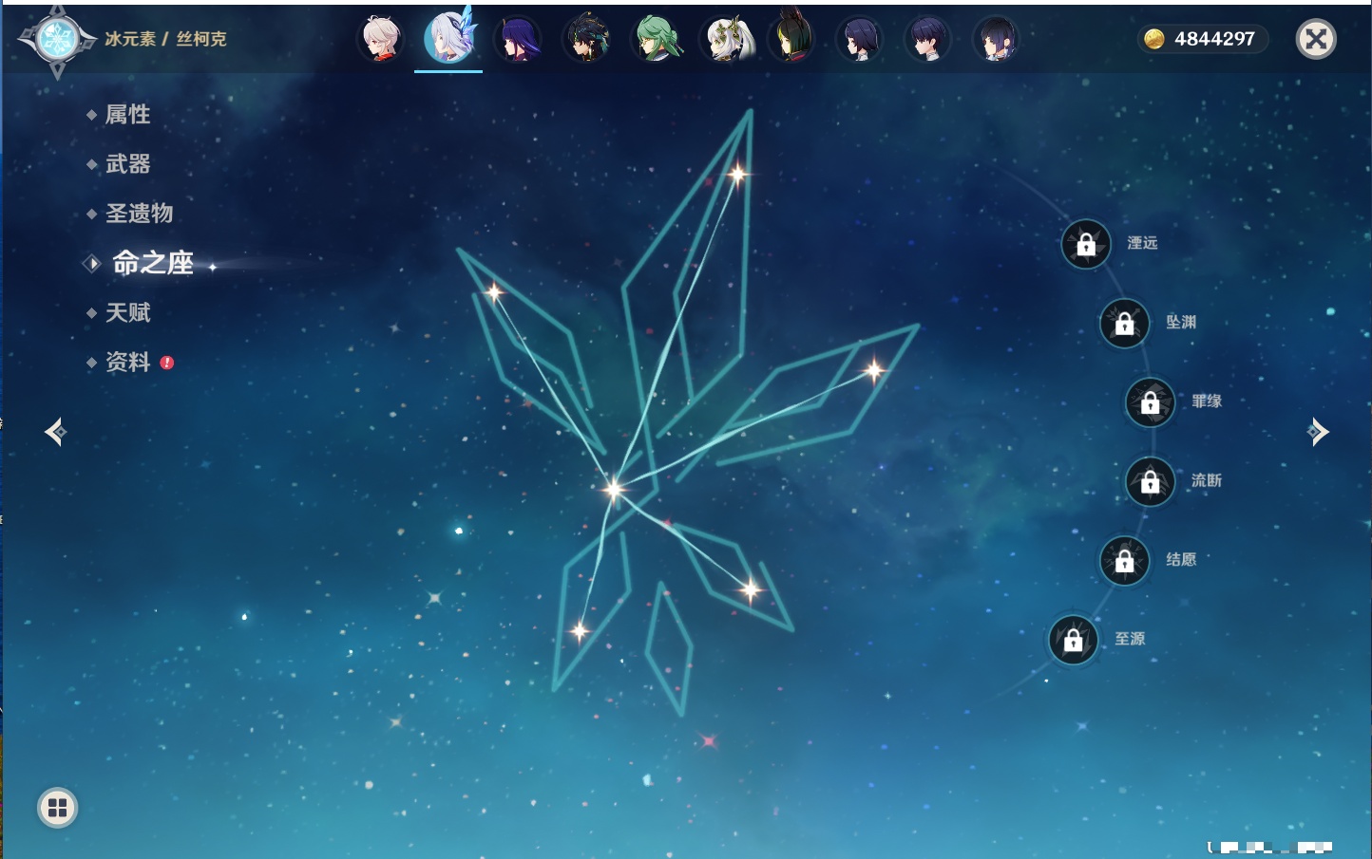
Task: Open the 流断 constellation label
Action: tap(1207, 480)
